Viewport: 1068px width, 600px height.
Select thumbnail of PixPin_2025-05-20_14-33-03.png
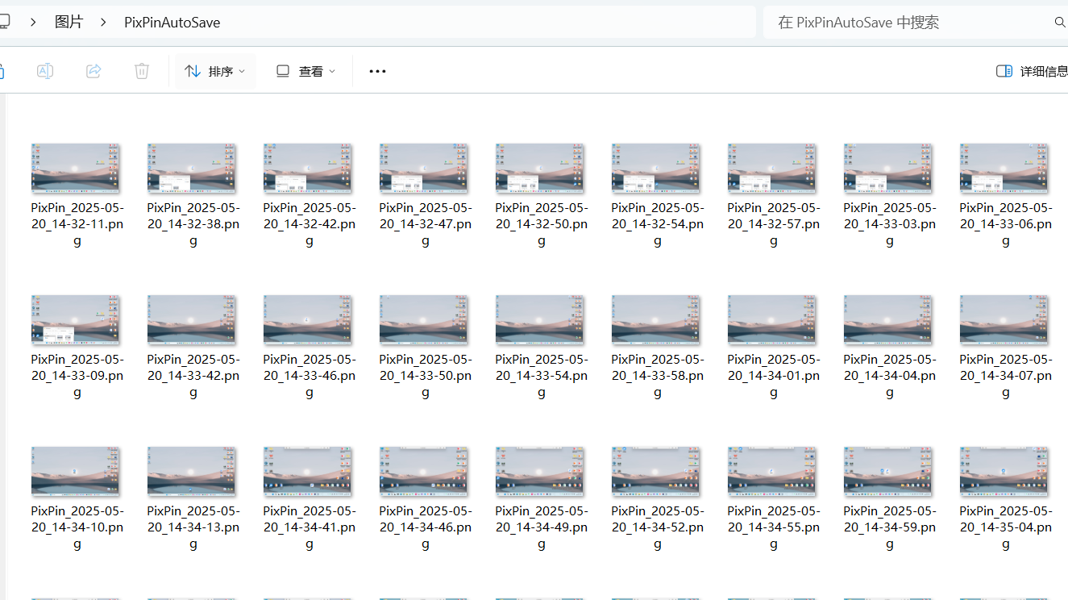888,169
